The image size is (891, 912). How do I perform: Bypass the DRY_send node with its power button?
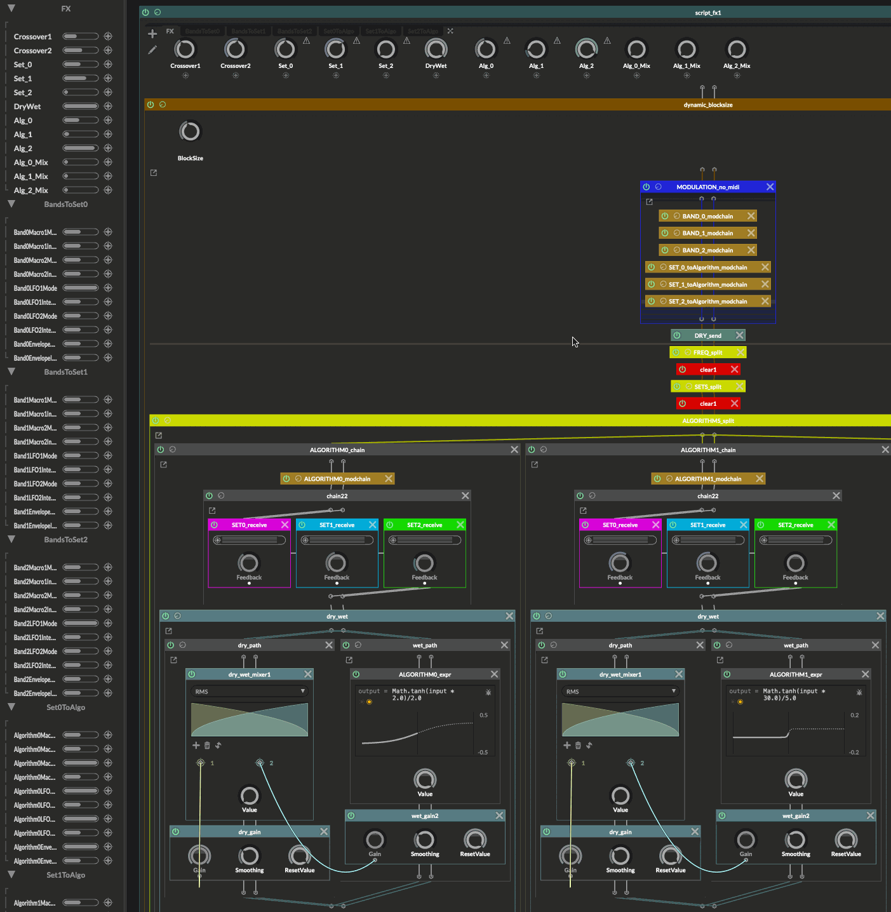[x=677, y=335]
